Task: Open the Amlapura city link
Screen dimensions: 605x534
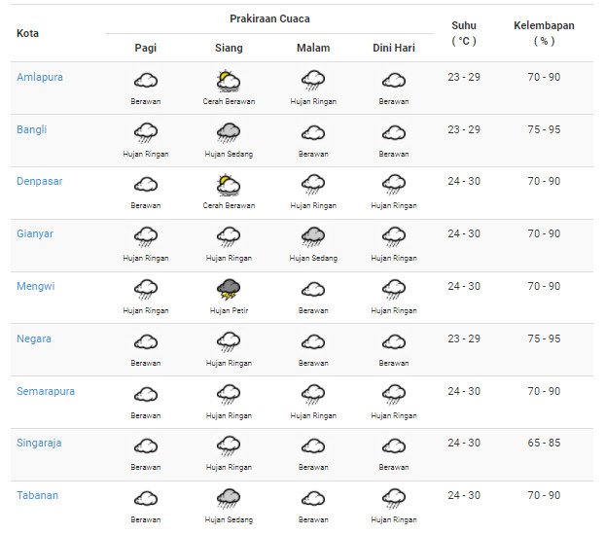Action: (x=39, y=77)
